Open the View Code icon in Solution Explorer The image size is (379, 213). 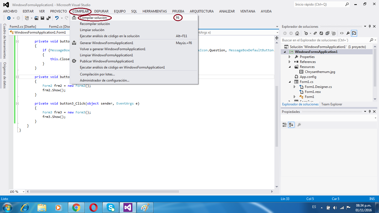(342, 33)
